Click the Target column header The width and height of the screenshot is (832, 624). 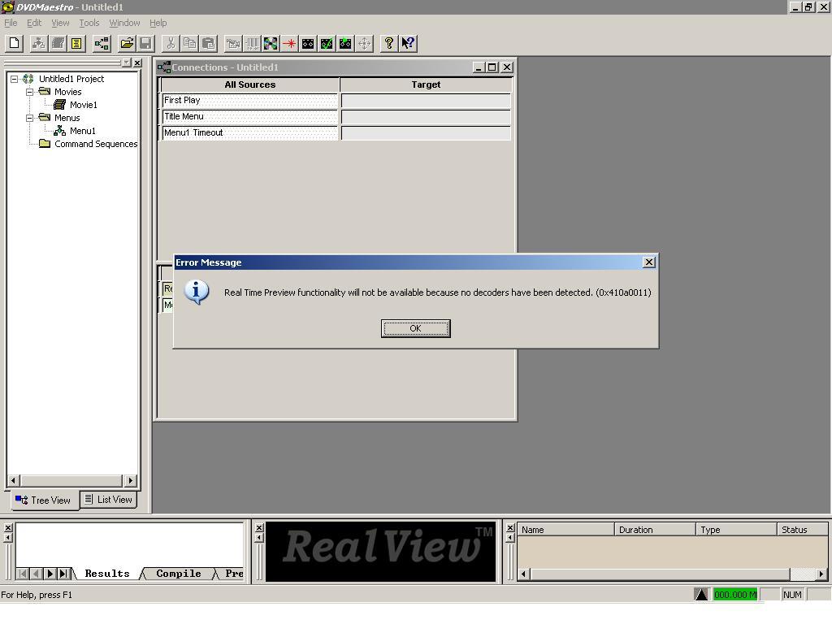coord(426,84)
